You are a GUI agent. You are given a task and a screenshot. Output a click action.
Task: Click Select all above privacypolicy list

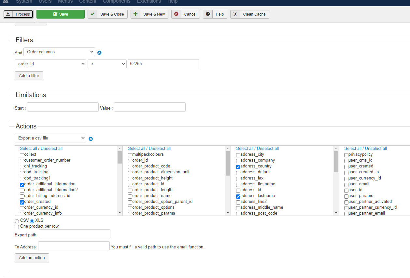pyautogui.click(x=353, y=148)
